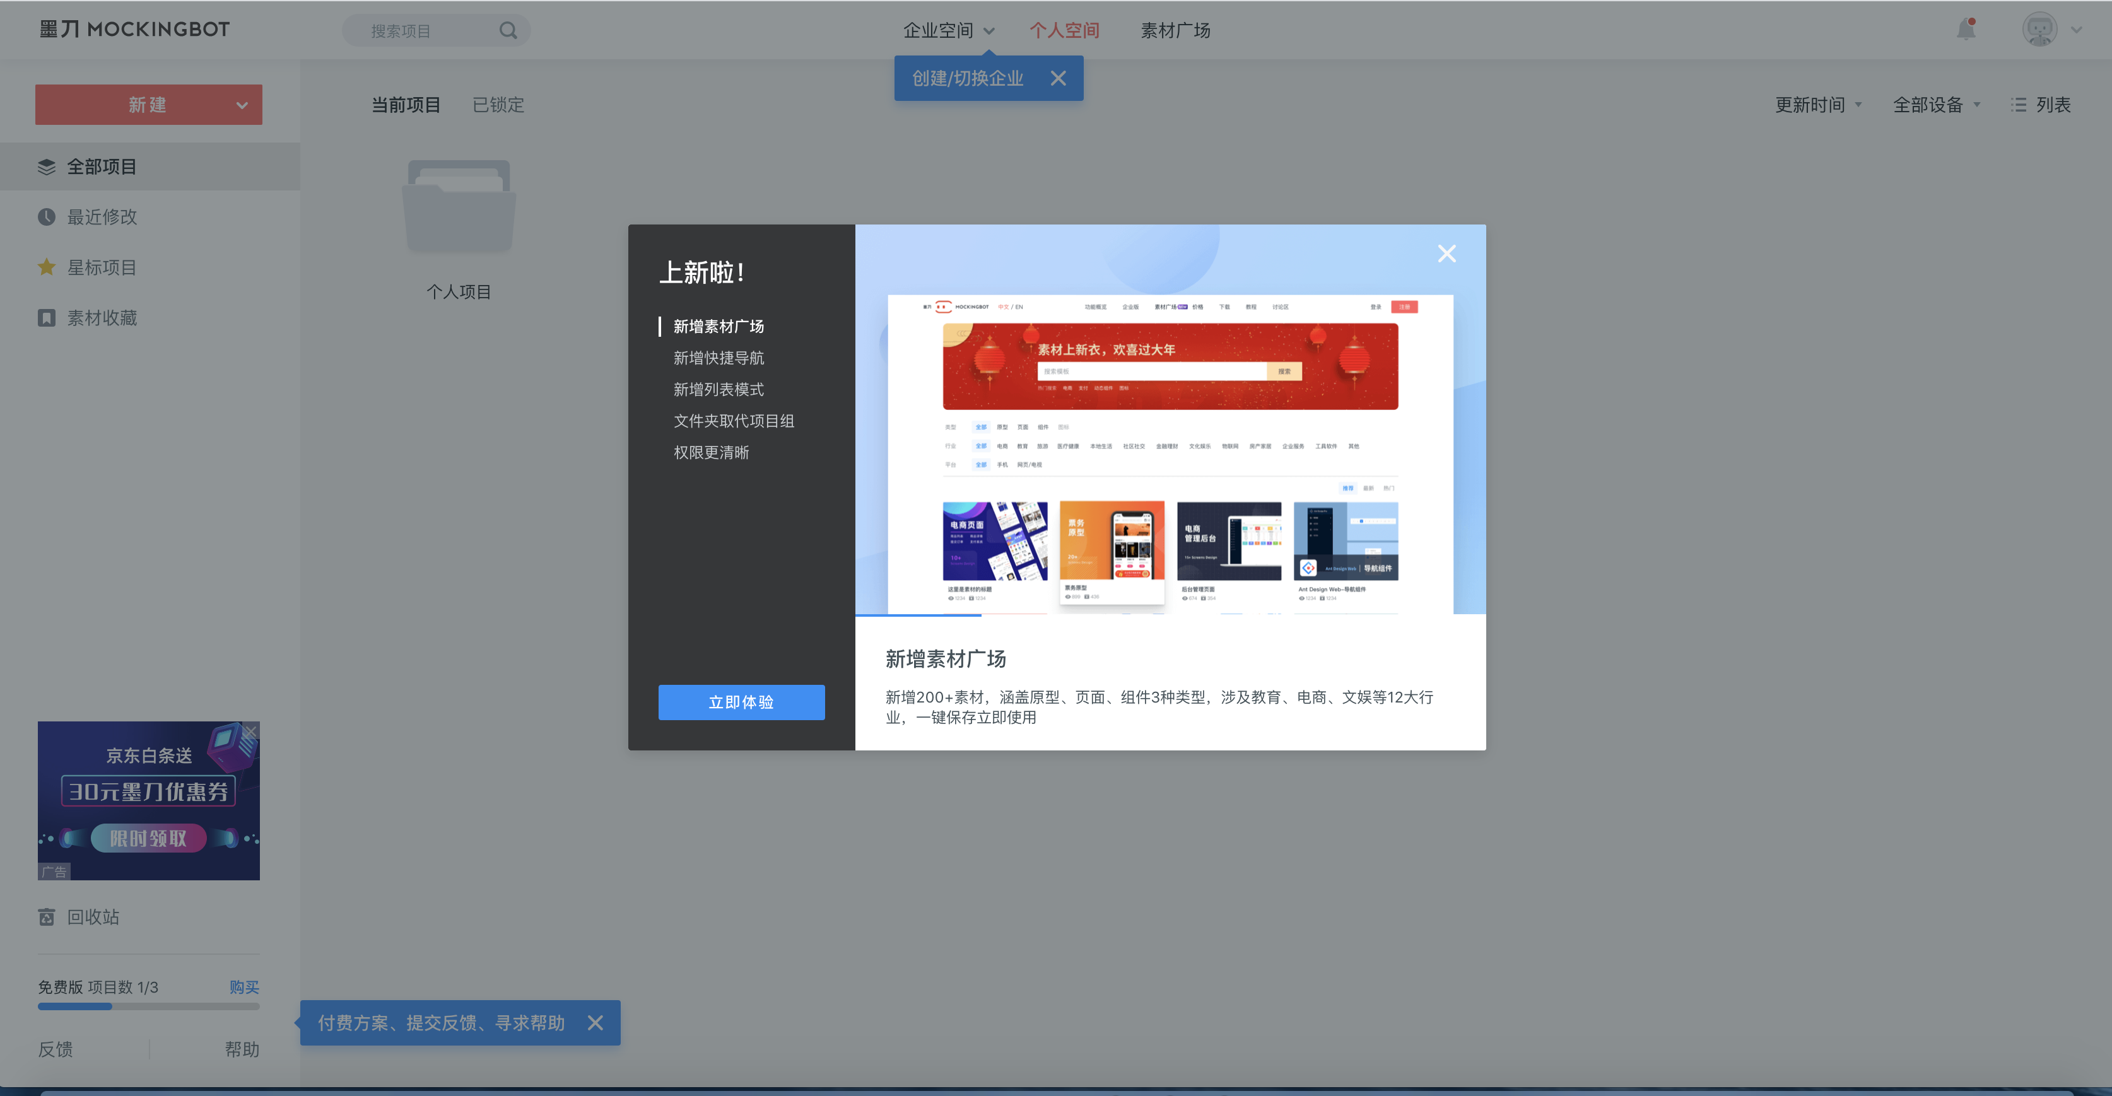The width and height of the screenshot is (2112, 1096).
Task: Open 素材收藏 bookmarks section
Action: pyautogui.click(x=102, y=317)
